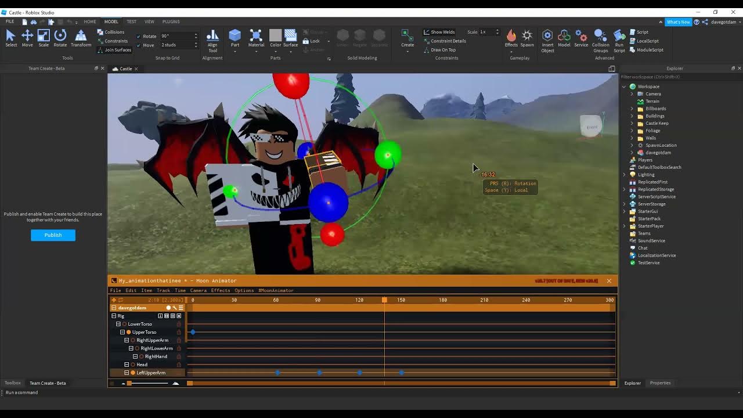Toggle the Rotate snap checkbox
The width and height of the screenshot is (743, 418).
(139, 36)
